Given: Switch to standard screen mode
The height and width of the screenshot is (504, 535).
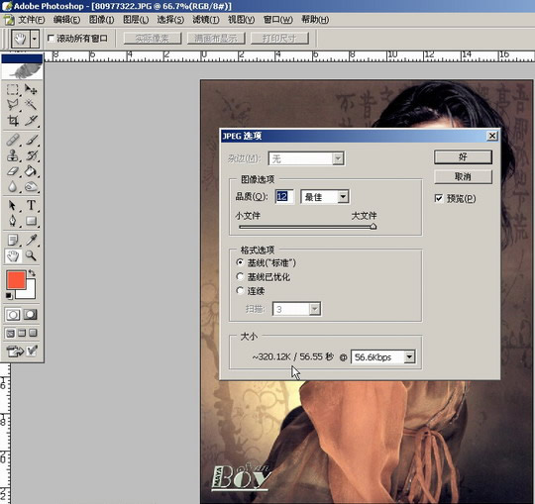Looking at the screenshot, I should click(x=10, y=333).
